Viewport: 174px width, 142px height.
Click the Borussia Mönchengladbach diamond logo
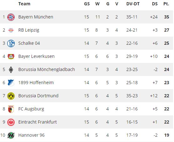(11, 70)
